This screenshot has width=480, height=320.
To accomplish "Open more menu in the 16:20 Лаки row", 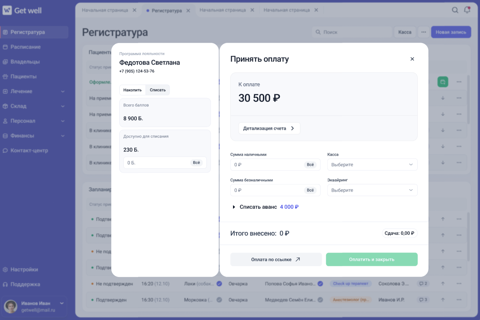I will pos(459,284).
